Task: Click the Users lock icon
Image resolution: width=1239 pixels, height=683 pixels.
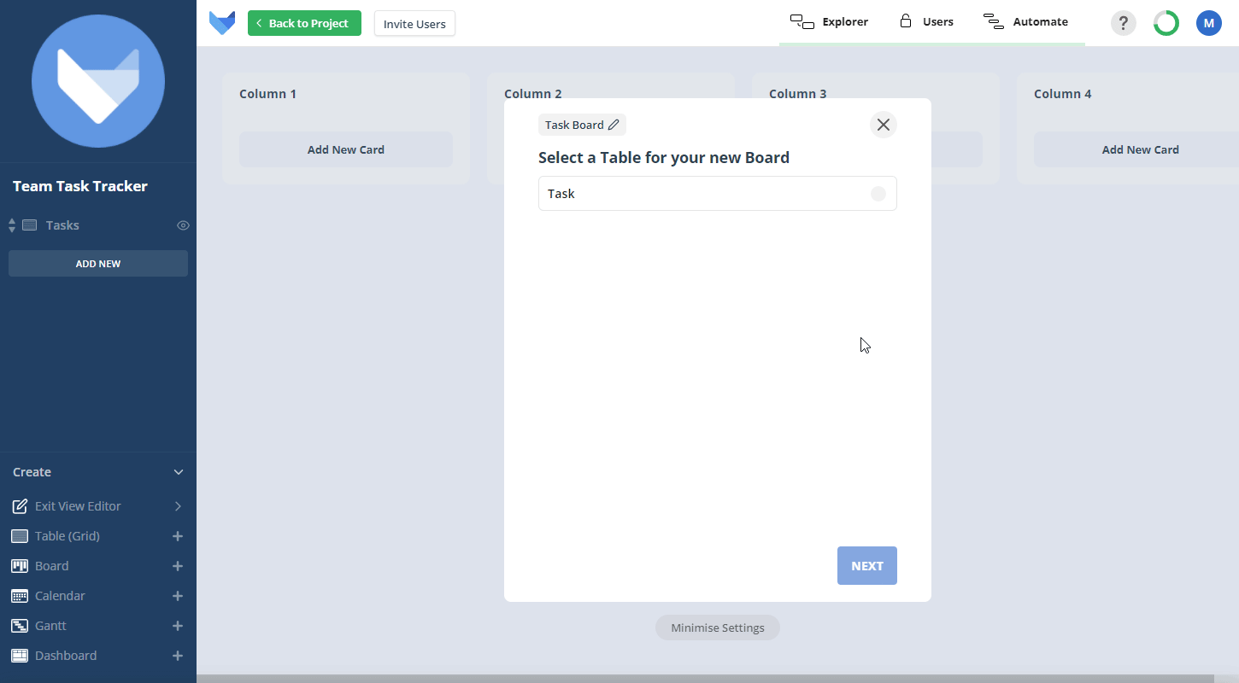Action: [x=906, y=21]
